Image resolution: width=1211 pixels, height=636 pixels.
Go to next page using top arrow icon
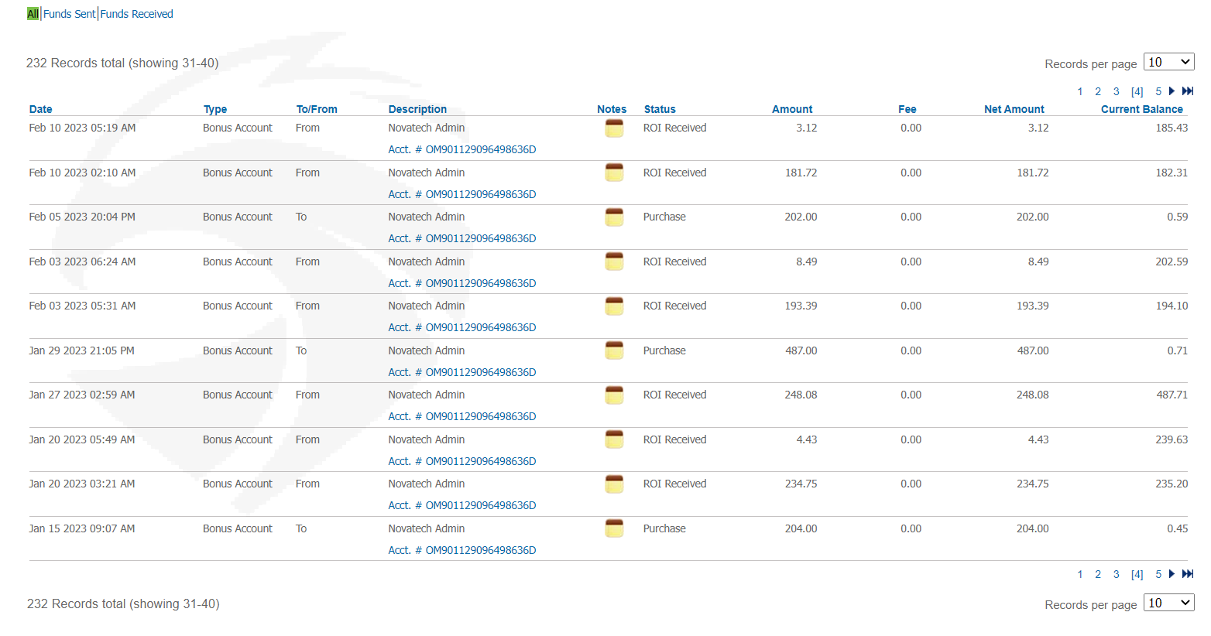pos(1172,91)
